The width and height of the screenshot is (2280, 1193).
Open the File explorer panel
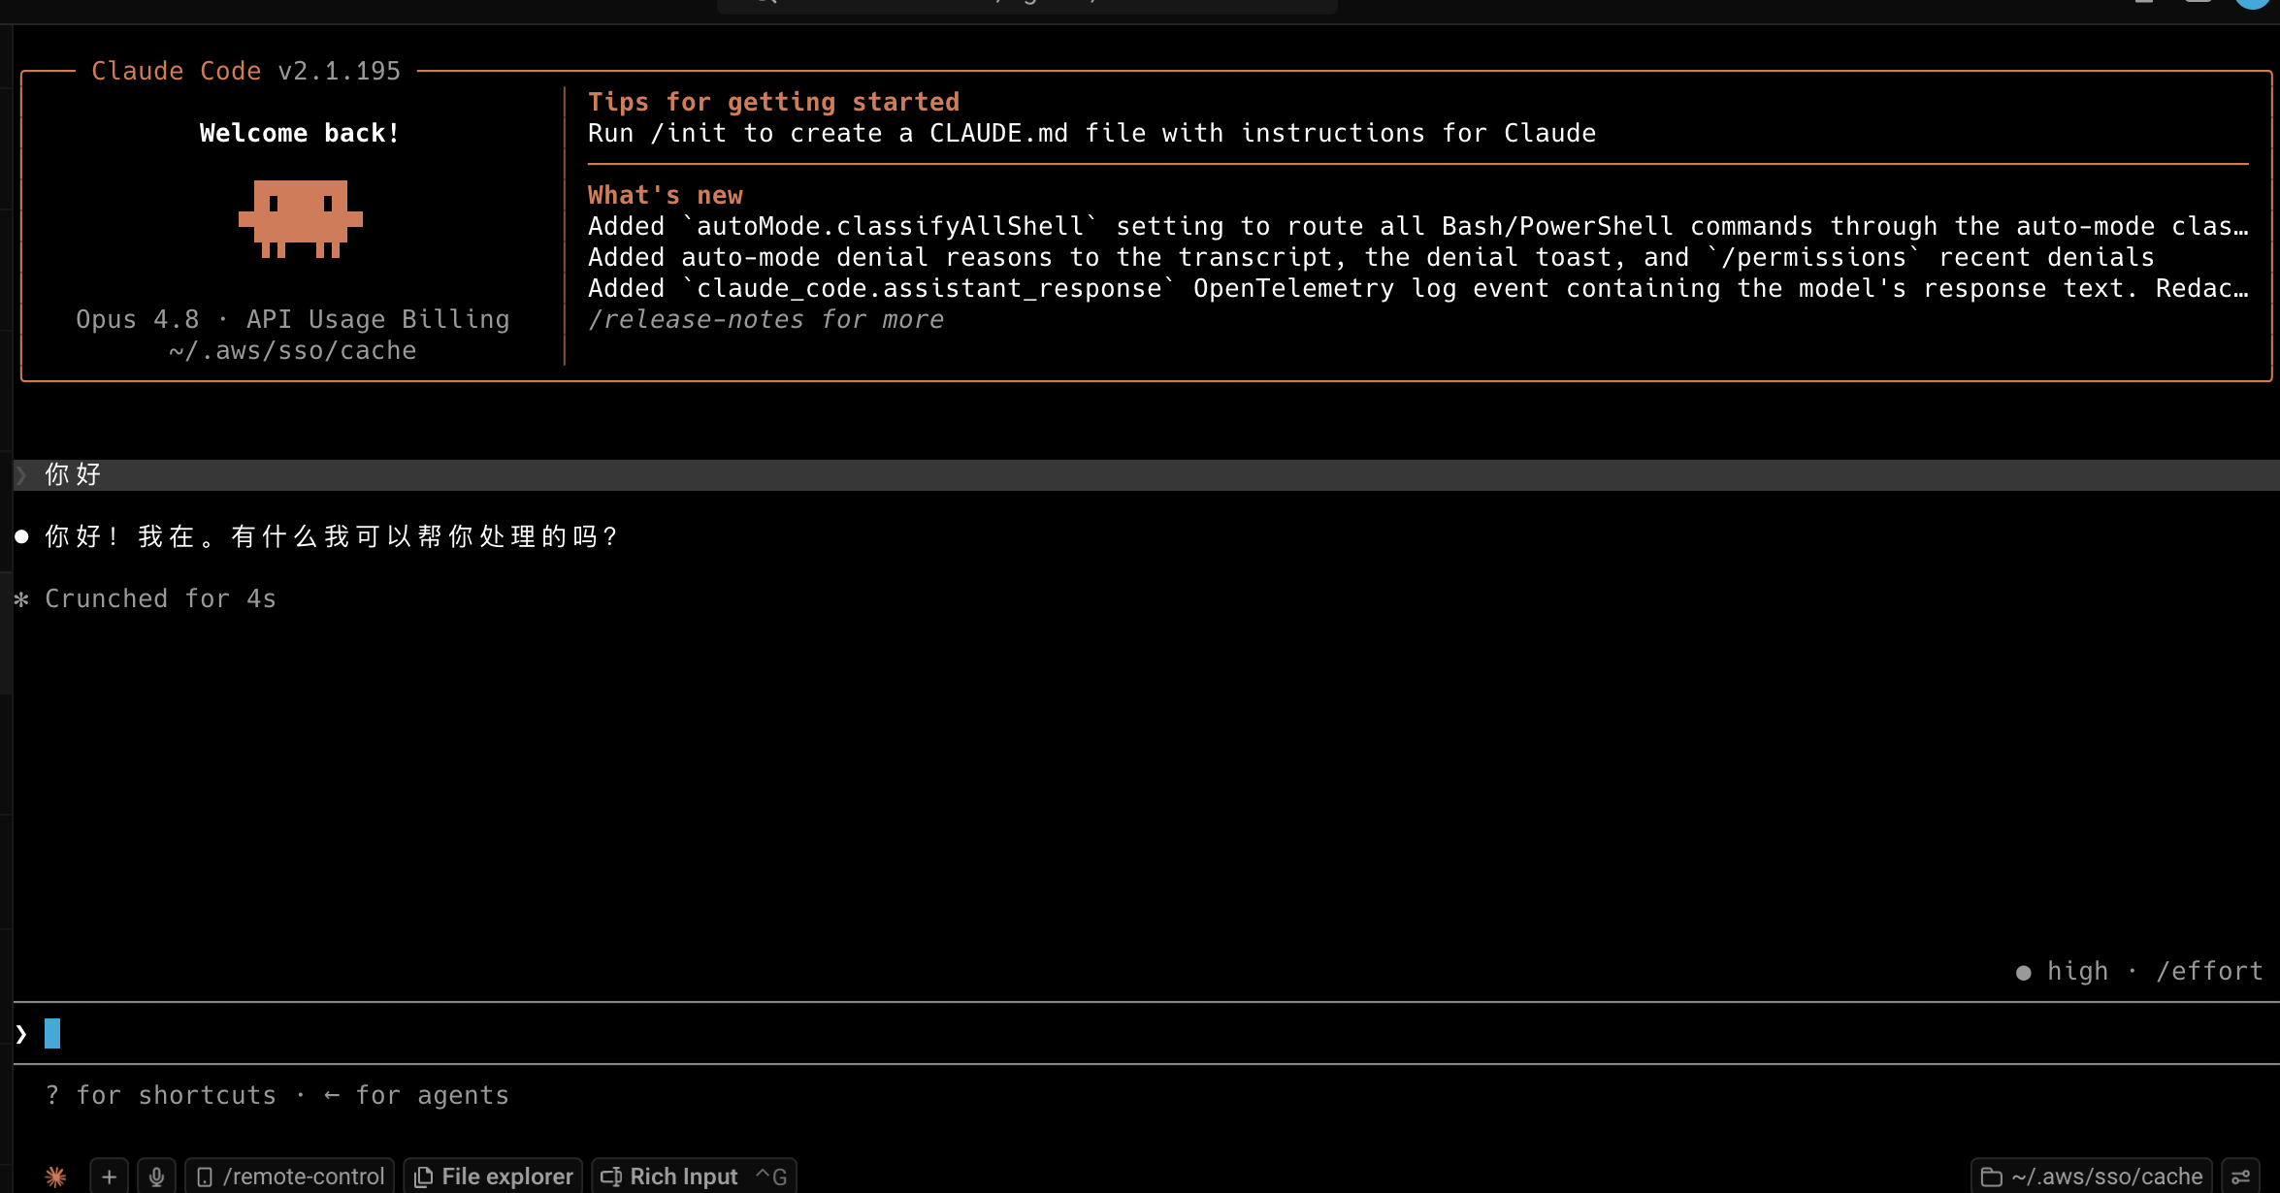pyautogui.click(x=493, y=1177)
